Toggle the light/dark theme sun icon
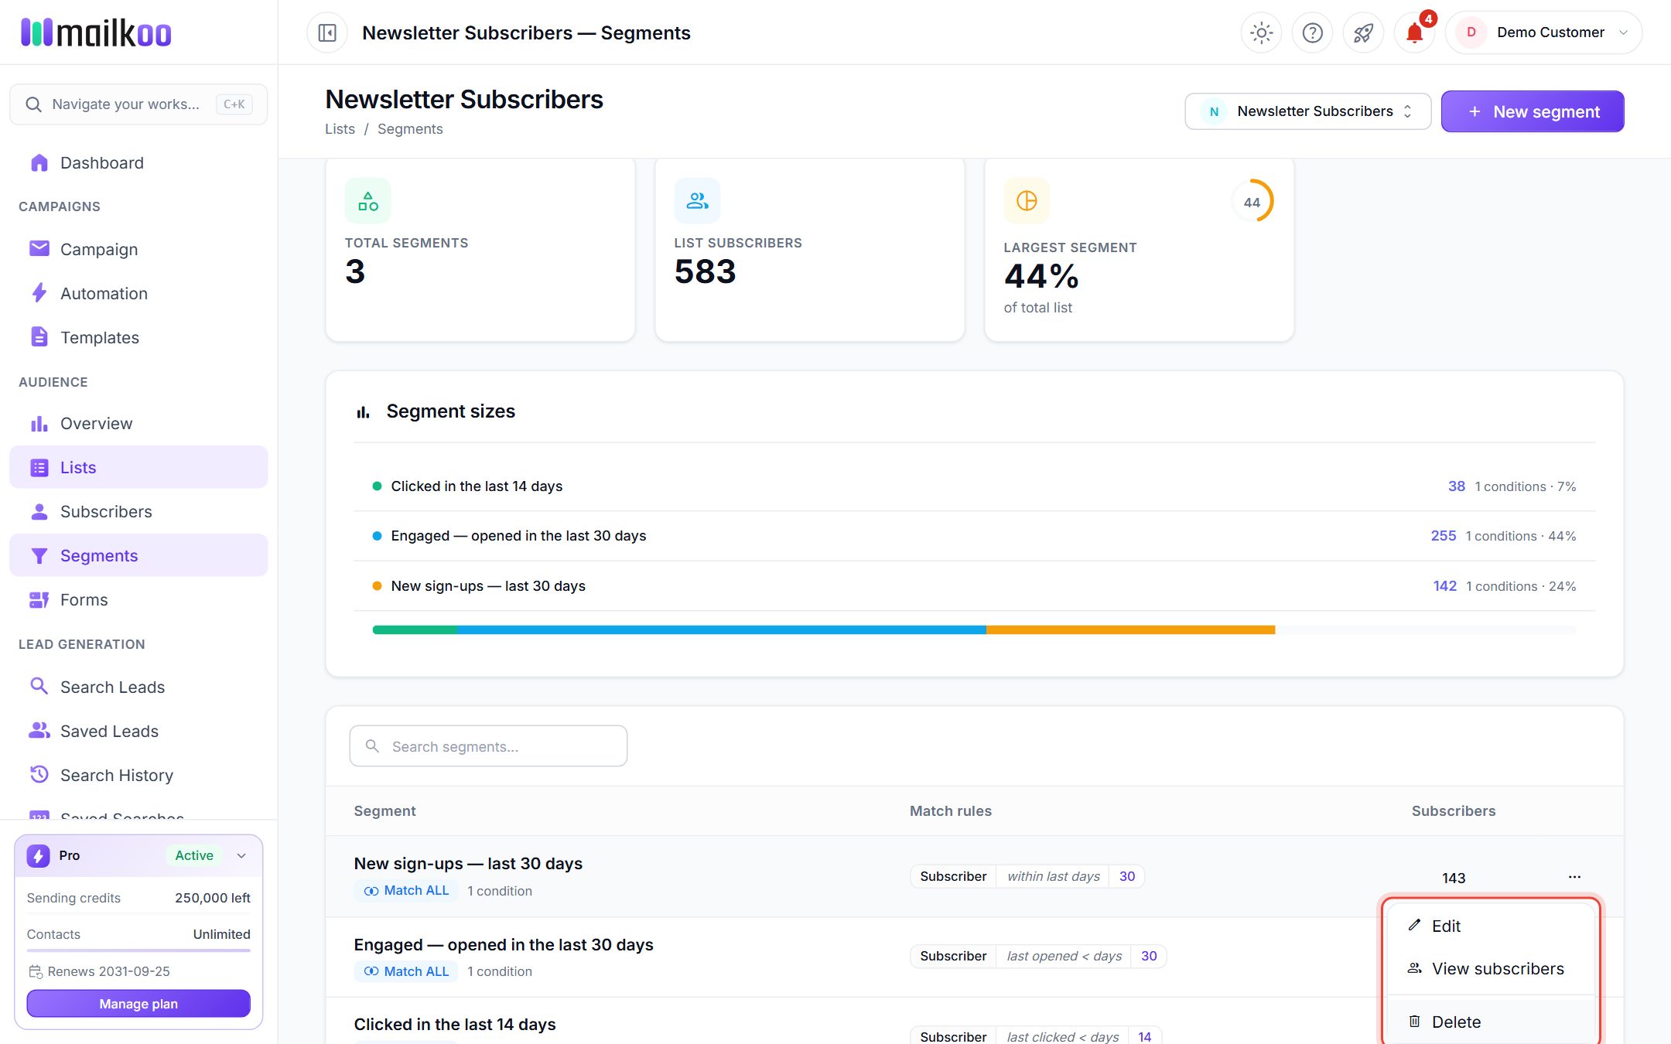The width and height of the screenshot is (1671, 1044). coord(1261,32)
